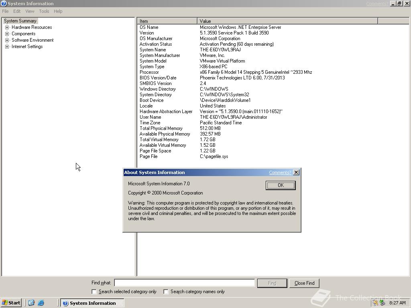Click the 392.57 MB value
This screenshot has width=411, height=308.
[x=210, y=134]
